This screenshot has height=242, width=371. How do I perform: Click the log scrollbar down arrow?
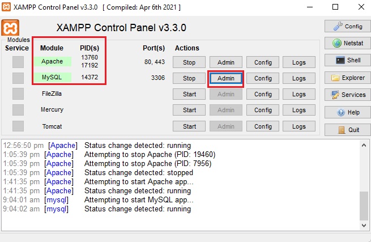point(364,225)
